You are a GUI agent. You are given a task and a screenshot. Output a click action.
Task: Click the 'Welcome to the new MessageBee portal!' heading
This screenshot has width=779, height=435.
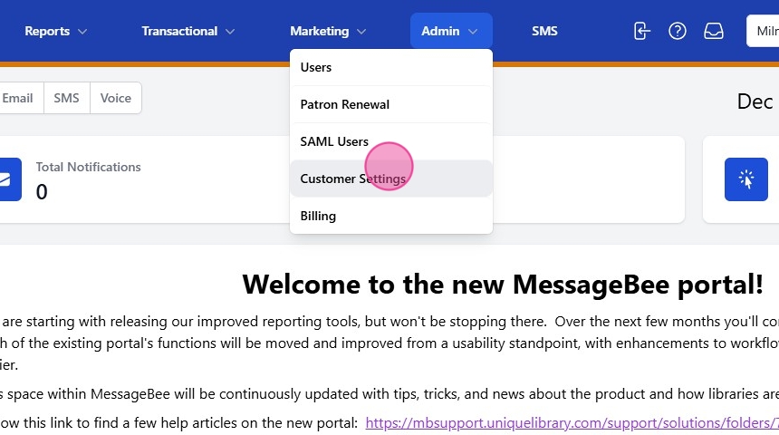pyautogui.click(x=503, y=285)
